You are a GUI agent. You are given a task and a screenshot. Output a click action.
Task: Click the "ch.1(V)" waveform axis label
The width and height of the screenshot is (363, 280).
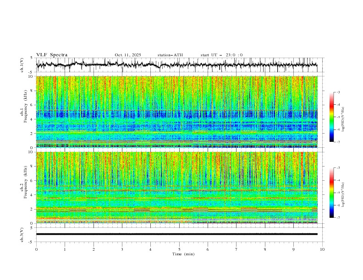click(22, 65)
